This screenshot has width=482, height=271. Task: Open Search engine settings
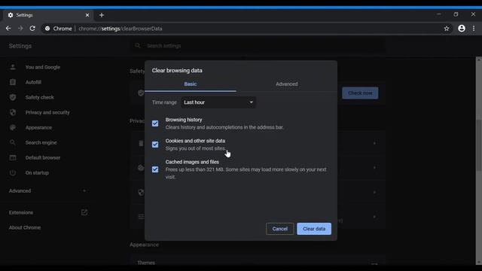41,142
